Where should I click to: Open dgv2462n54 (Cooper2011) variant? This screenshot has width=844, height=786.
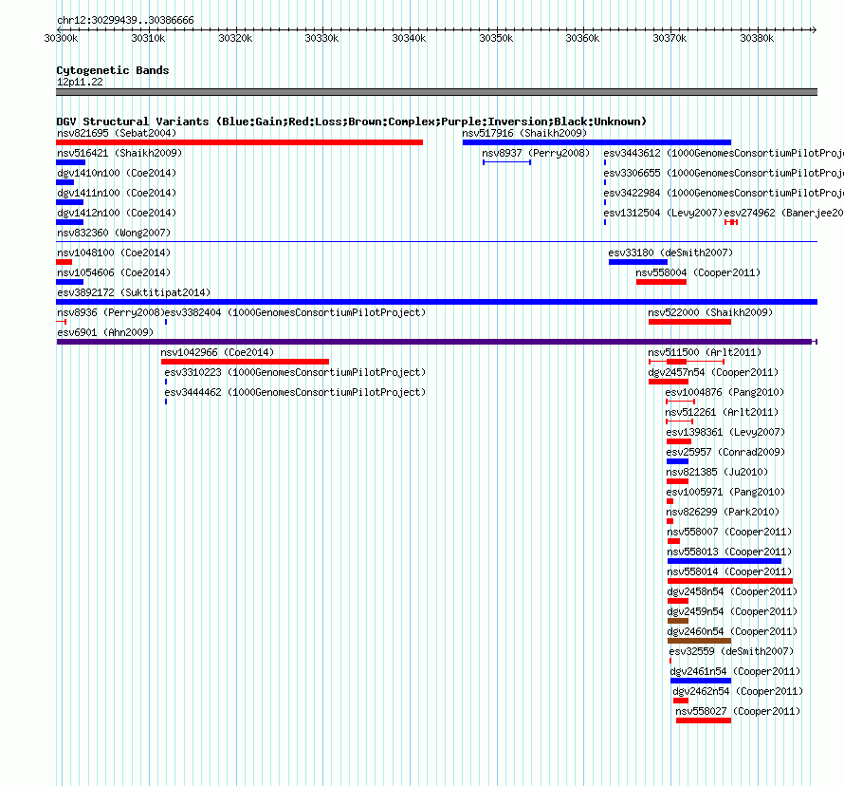tap(738, 691)
